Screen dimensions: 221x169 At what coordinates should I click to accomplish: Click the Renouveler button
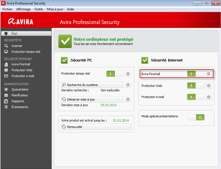point(96,127)
